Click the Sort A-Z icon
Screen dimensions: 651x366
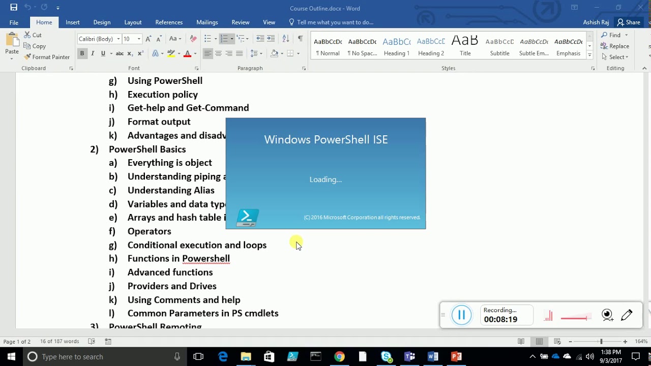pyautogui.click(x=286, y=39)
